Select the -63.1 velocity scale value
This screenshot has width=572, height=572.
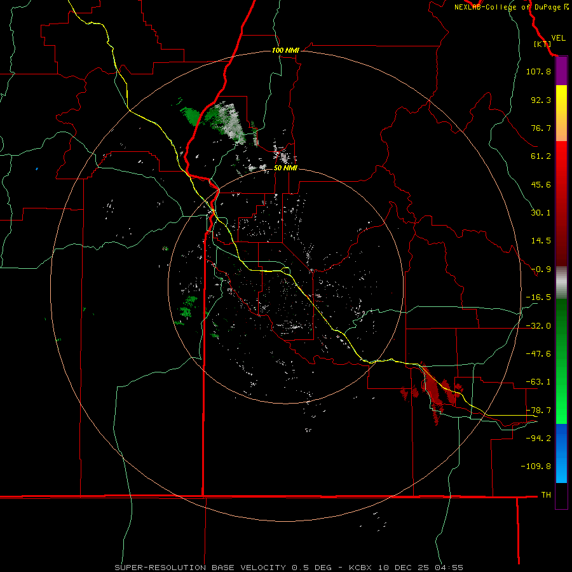[x=538, y=382]
